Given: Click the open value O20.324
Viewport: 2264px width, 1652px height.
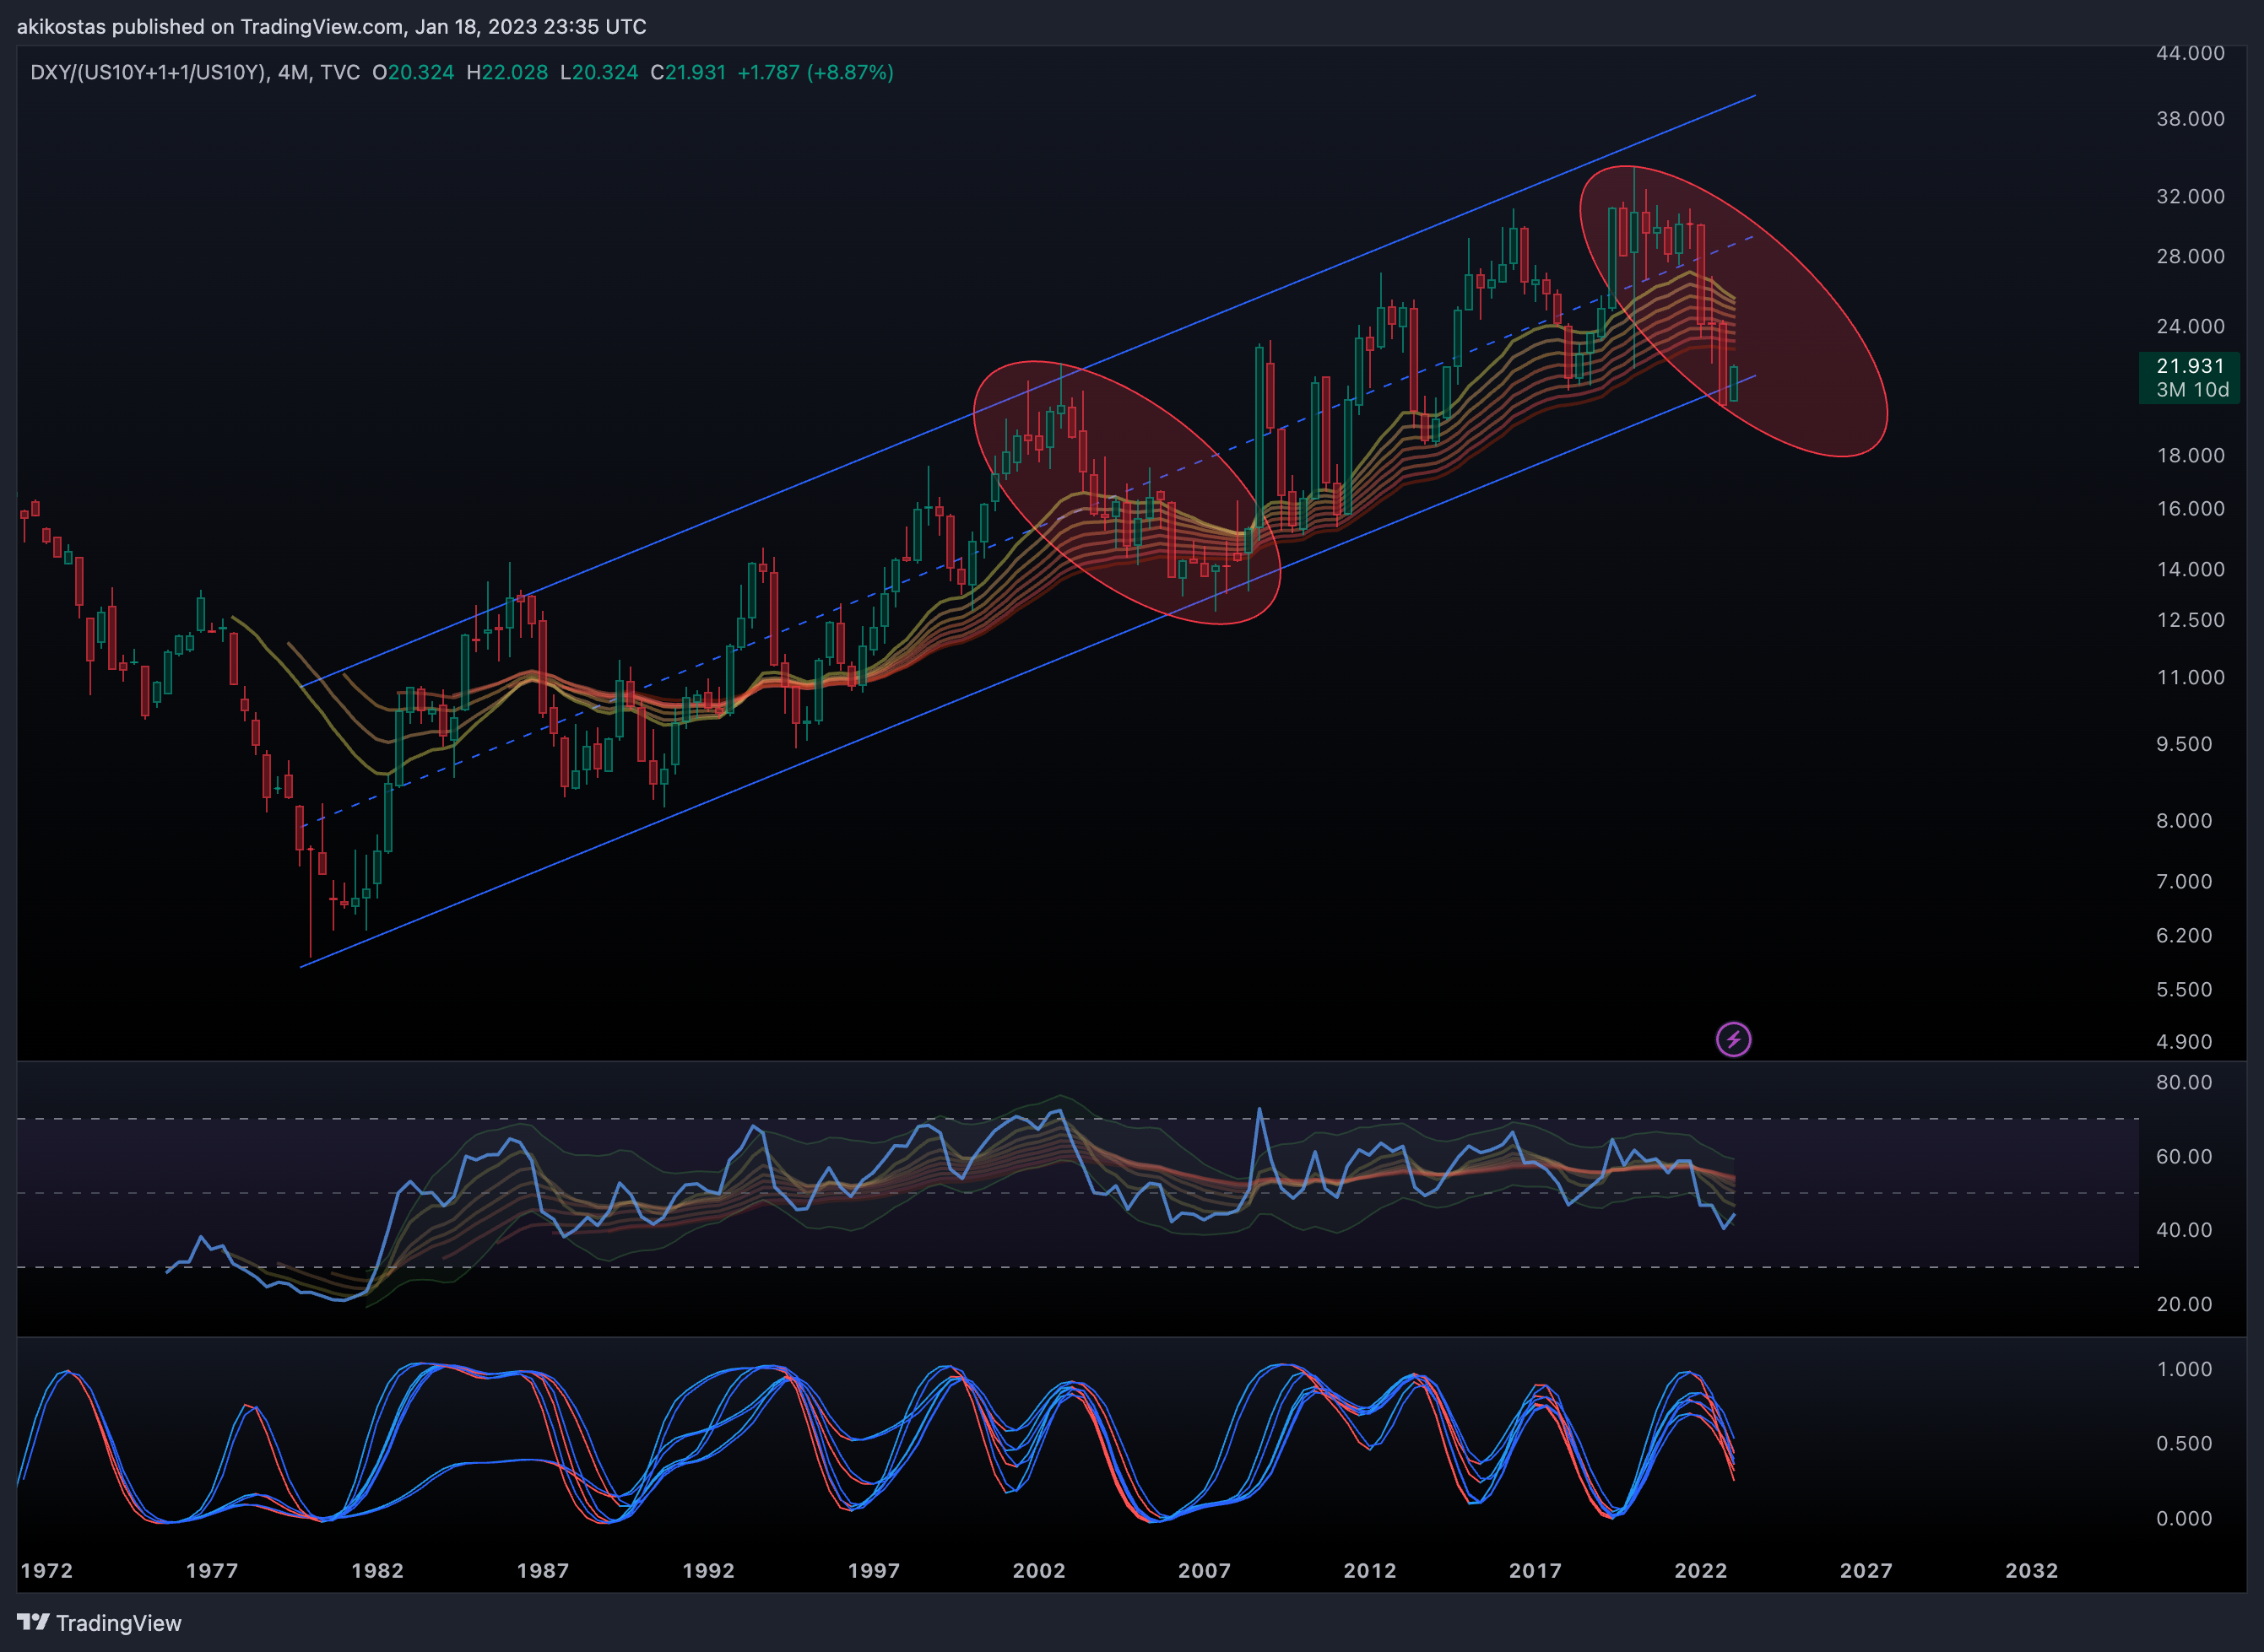Looking at the screenshot, I should 413,72.
